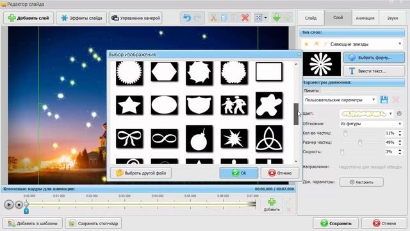Switch to the 'Слайд' tab
410x231 pixels.
pos(311,18)
